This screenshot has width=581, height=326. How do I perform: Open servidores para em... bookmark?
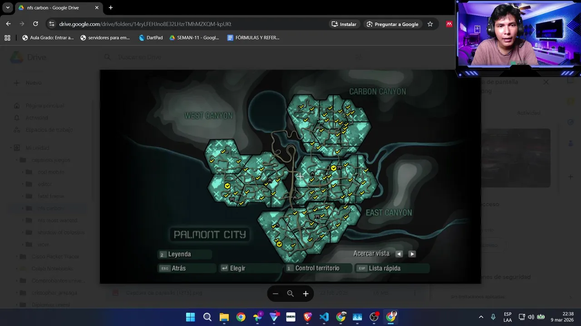coord(105,38)
